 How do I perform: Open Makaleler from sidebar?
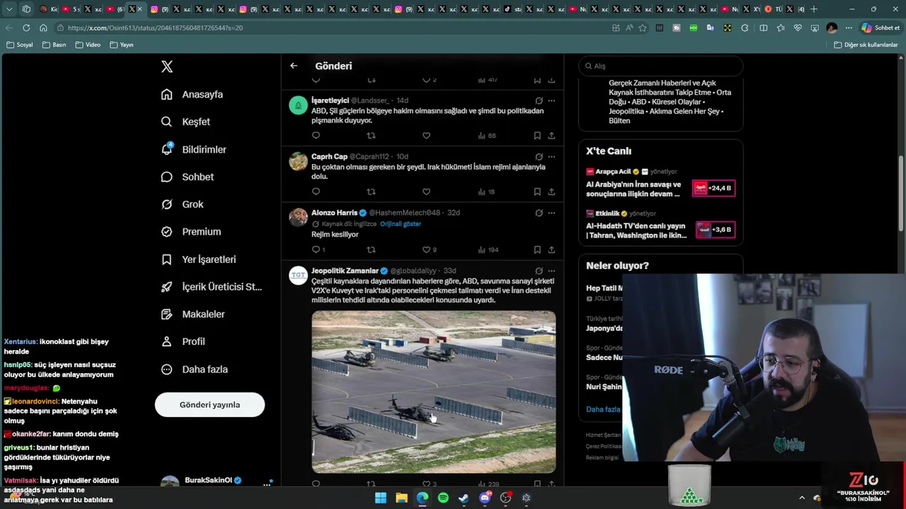[x=193, y=314]
